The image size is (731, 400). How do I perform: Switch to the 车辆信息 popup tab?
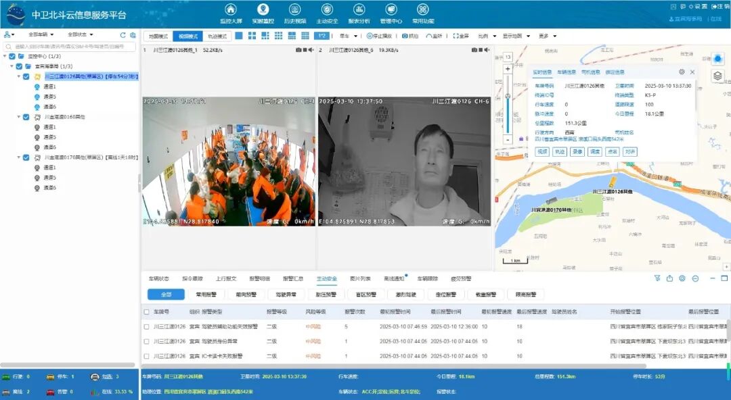(x=567, y=72)
